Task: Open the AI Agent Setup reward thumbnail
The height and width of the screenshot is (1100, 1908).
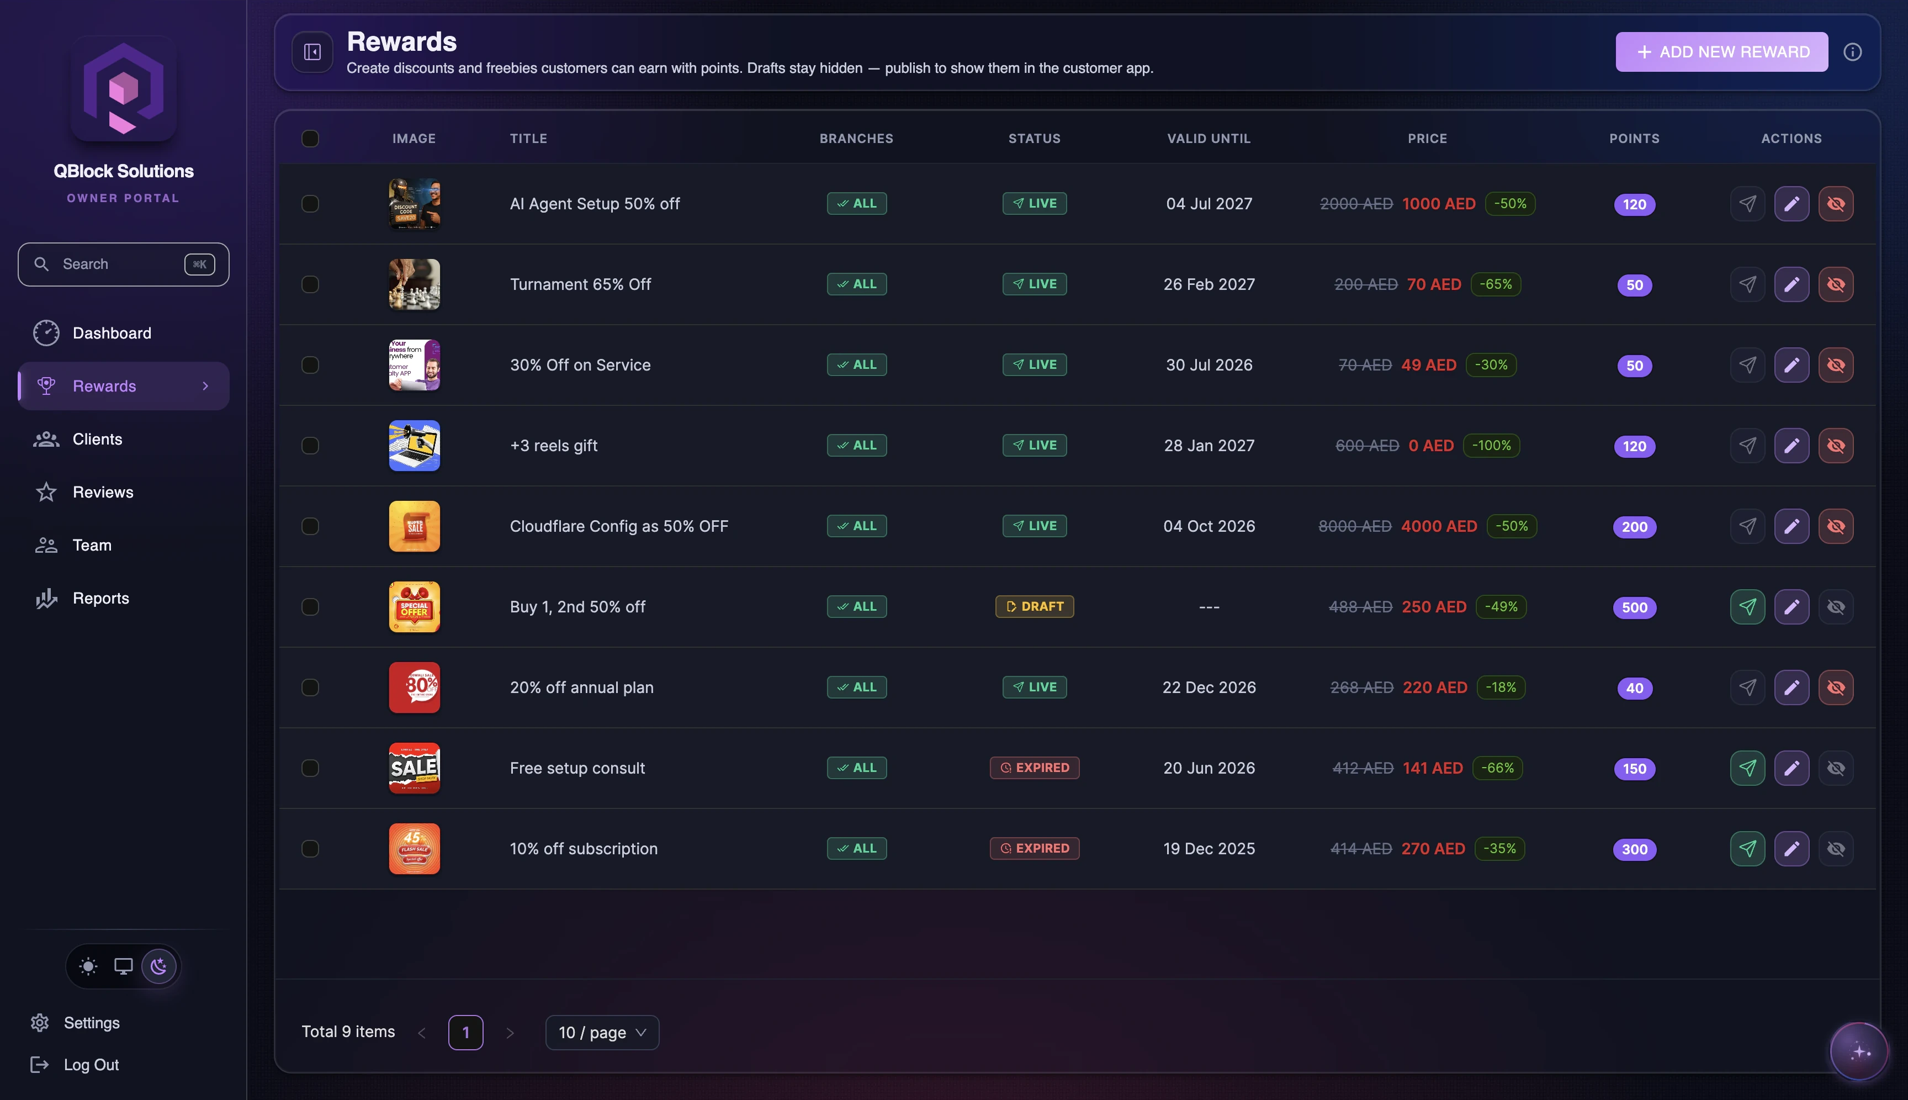Action: coord(414,204)
